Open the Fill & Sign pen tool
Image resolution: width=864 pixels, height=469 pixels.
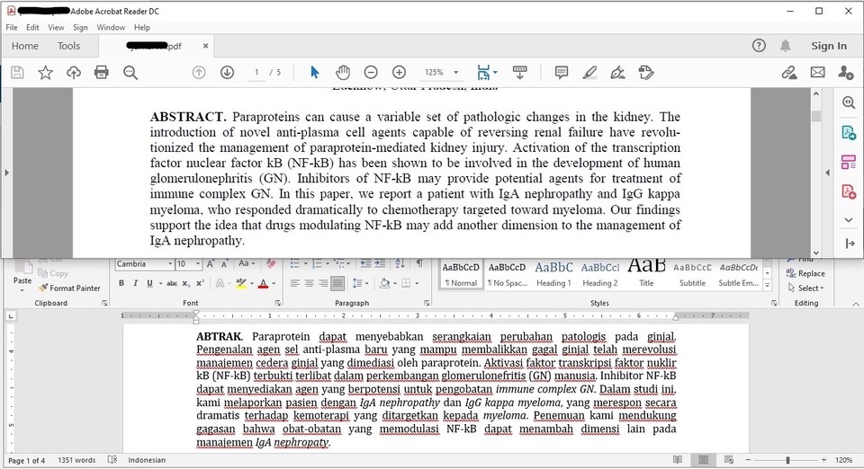(617, 73)
